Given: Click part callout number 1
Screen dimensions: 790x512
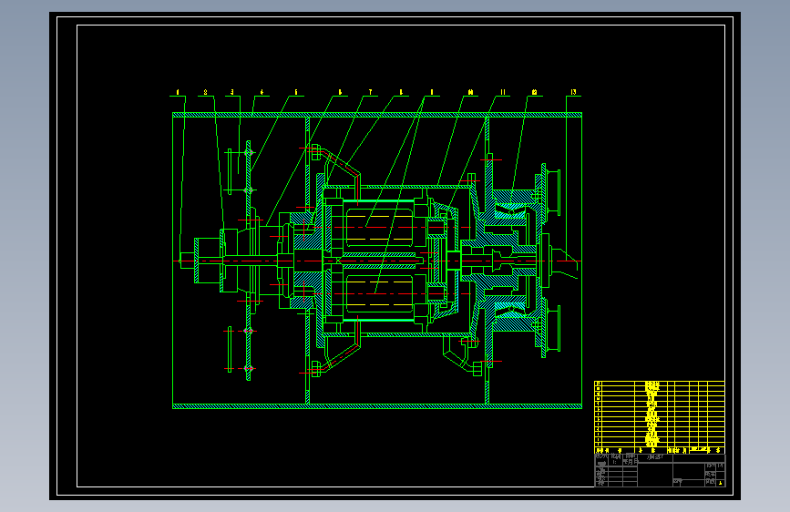Looking at the screenshot, I should tap(178, 92).
